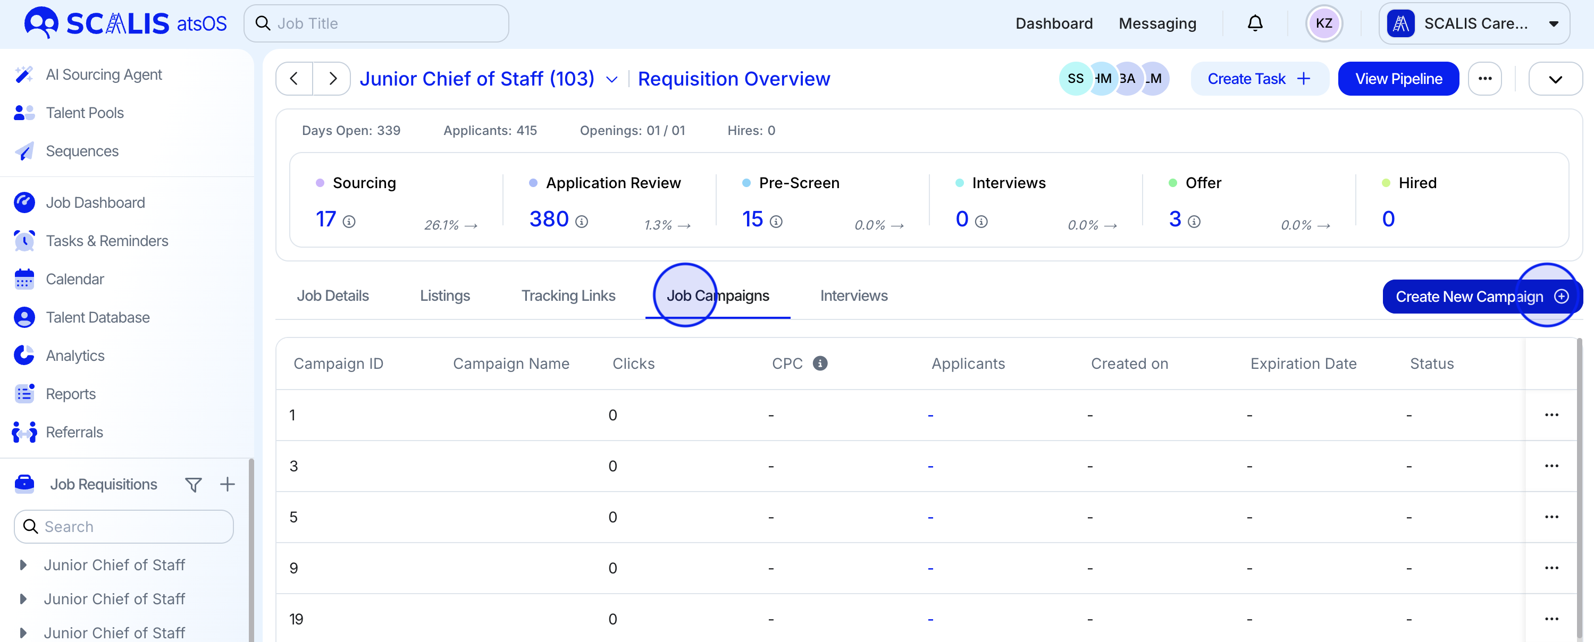Switch to the Listings tab
Image resolution: width=1594 pixels, height=642 pixels.
444,295
